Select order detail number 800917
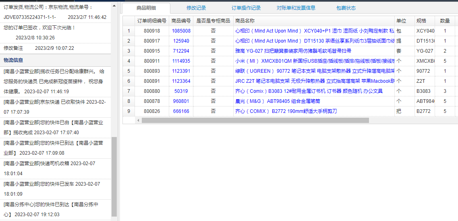 tap(152, 41)
